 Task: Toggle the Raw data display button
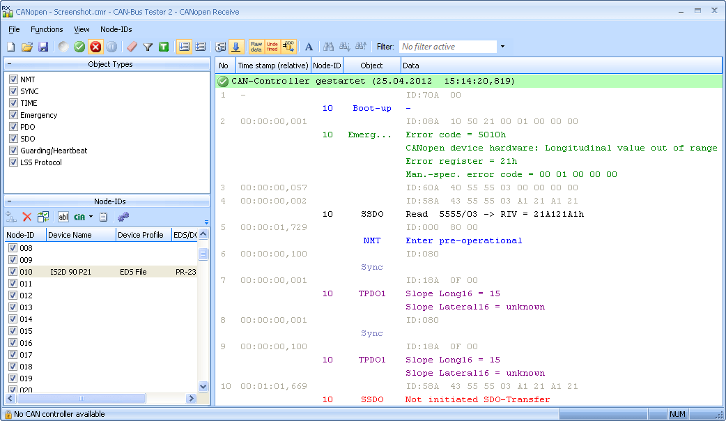click(256, 47)
